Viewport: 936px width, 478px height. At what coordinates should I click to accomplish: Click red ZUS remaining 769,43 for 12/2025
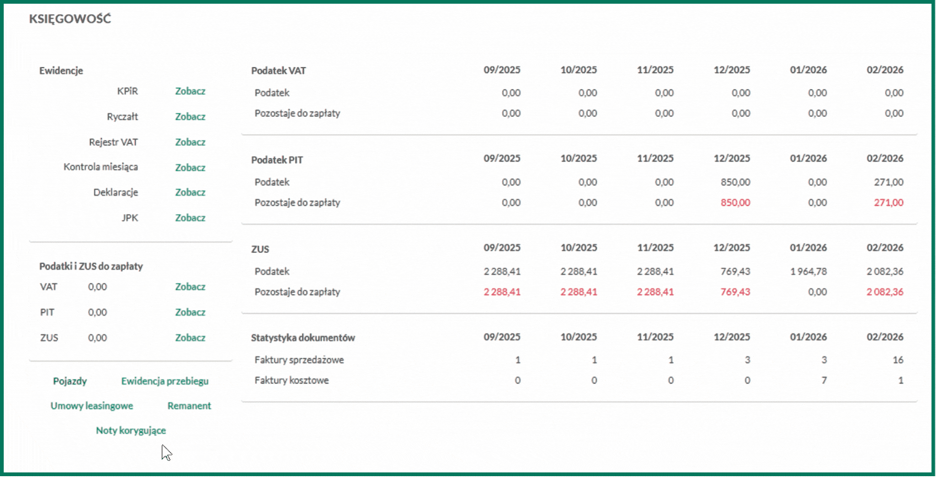[x=735, y=292]
